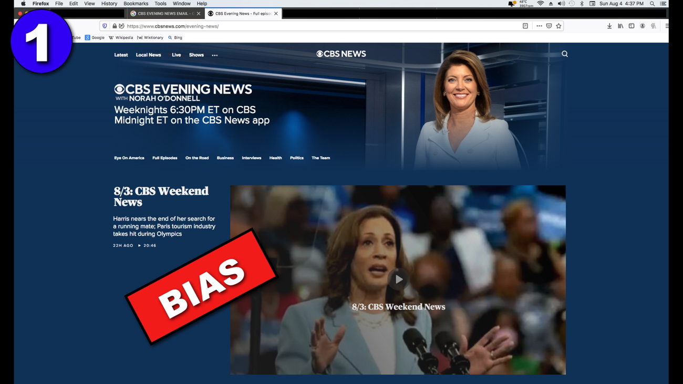Open the reader view icon in address bar
This screenshot has width=683, height=384.
pyautogui.click(x=525, y=26)
